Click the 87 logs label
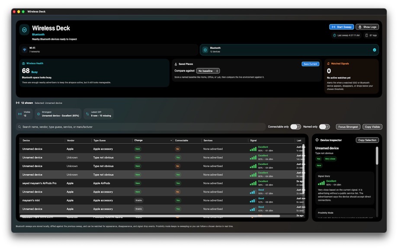 click(373, 36)
